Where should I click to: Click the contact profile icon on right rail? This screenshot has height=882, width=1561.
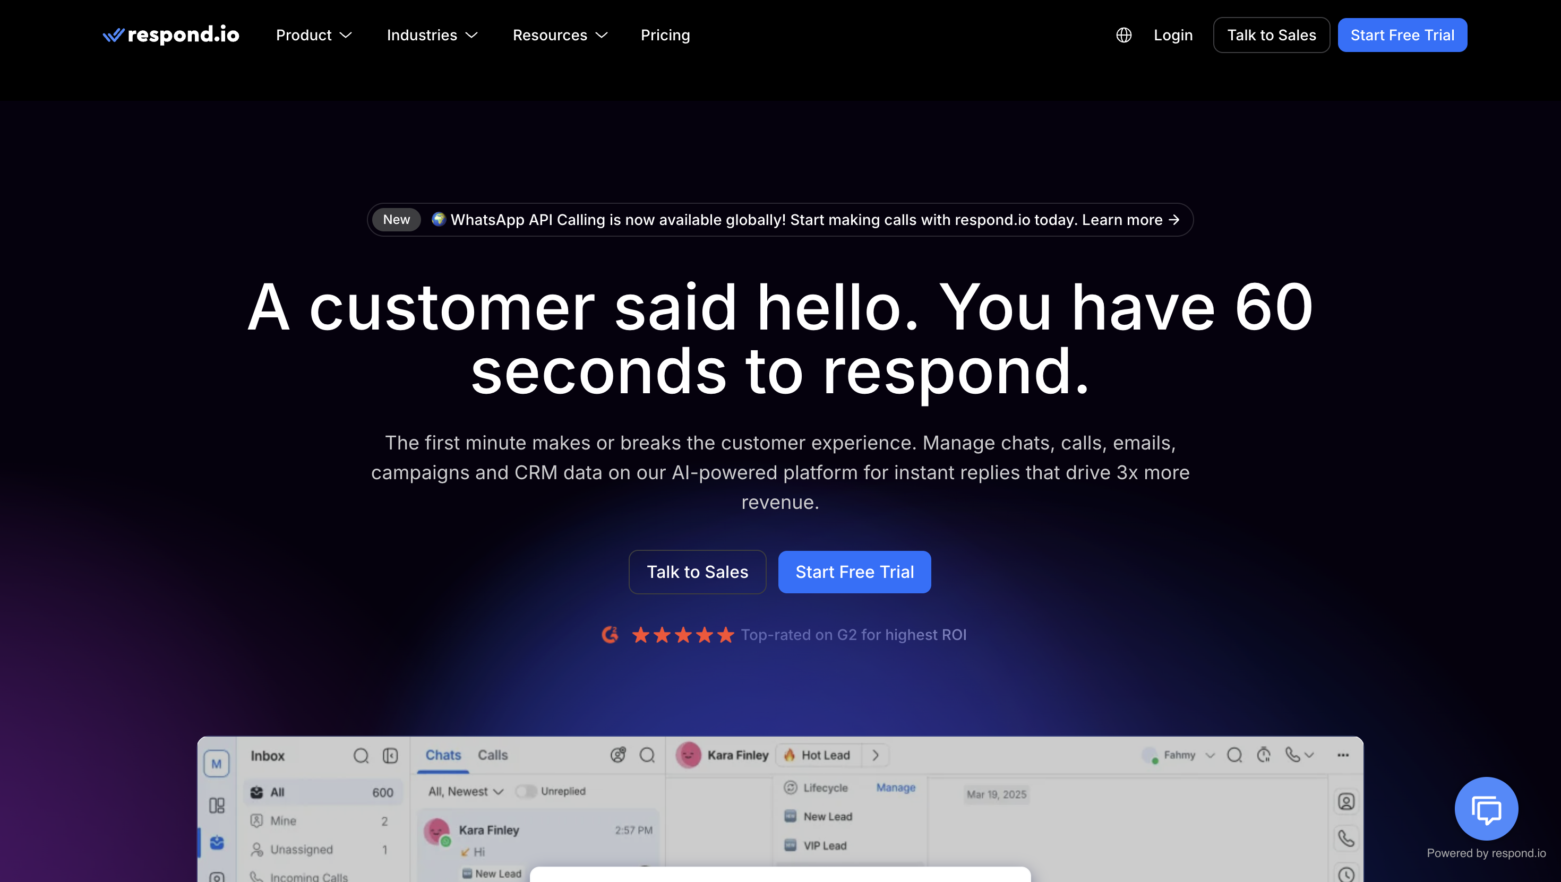point(1346,801)
